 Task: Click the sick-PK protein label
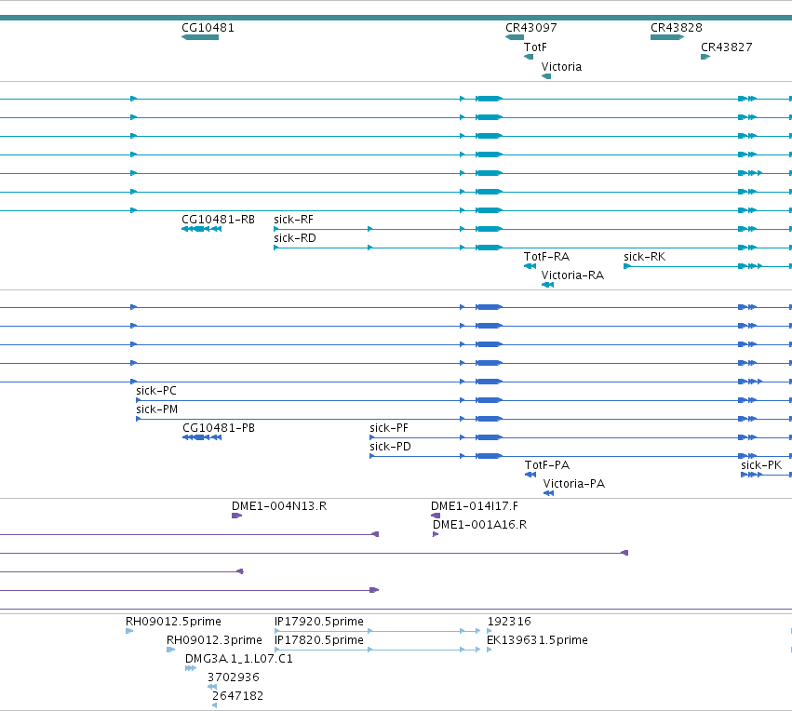pos(761,465)
